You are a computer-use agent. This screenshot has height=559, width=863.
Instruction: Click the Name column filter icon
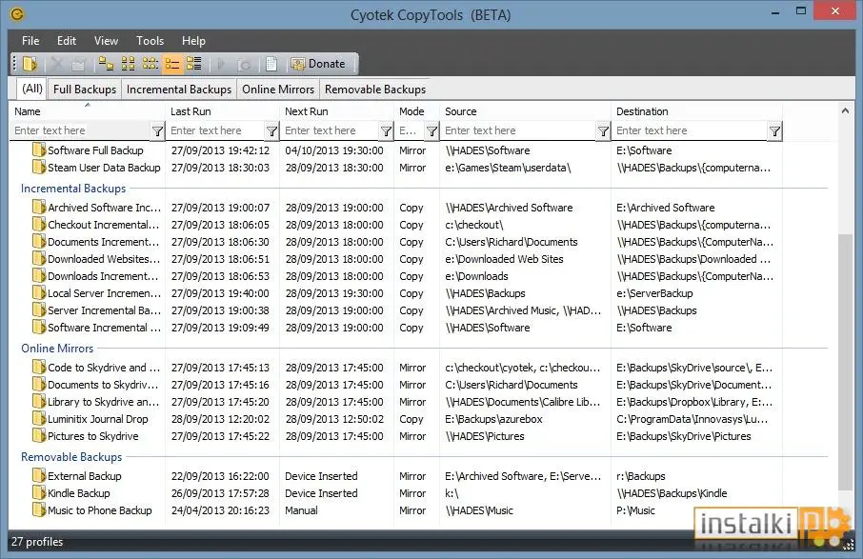[x=157, y=131]
